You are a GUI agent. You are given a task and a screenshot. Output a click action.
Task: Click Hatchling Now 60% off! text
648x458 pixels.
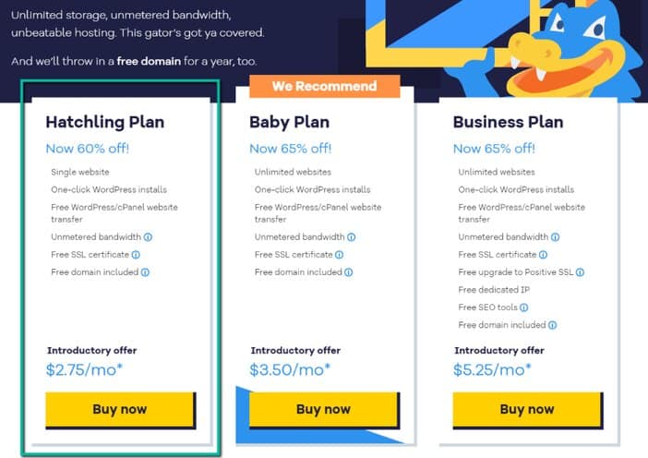click(87, 149)
